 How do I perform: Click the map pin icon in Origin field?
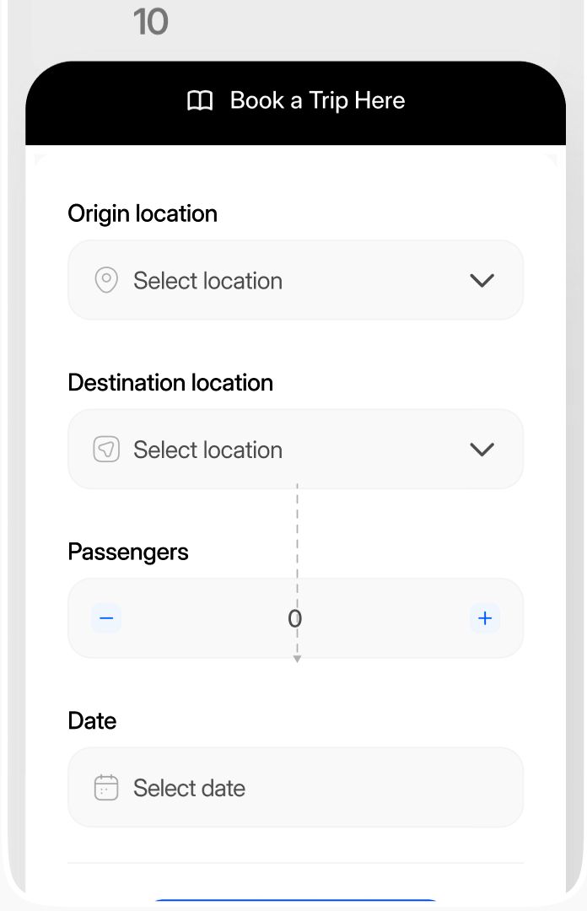click(106, 280)
